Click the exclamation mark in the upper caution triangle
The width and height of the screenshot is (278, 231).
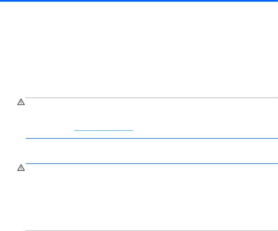tap(21, 103)
